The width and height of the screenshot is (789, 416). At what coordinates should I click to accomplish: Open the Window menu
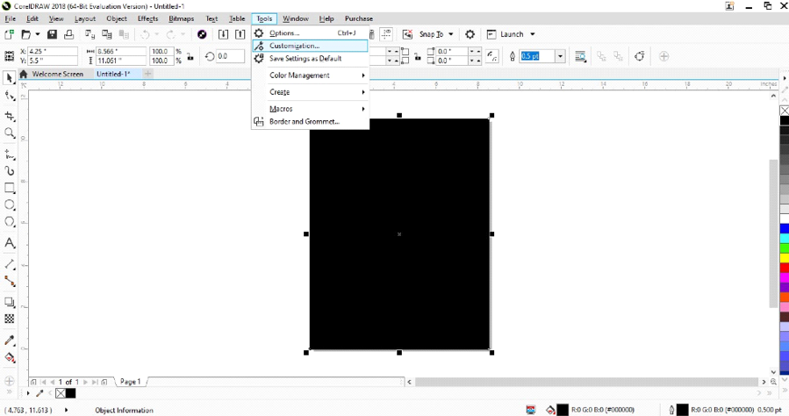pyautogui.click(x=296, y=18)
